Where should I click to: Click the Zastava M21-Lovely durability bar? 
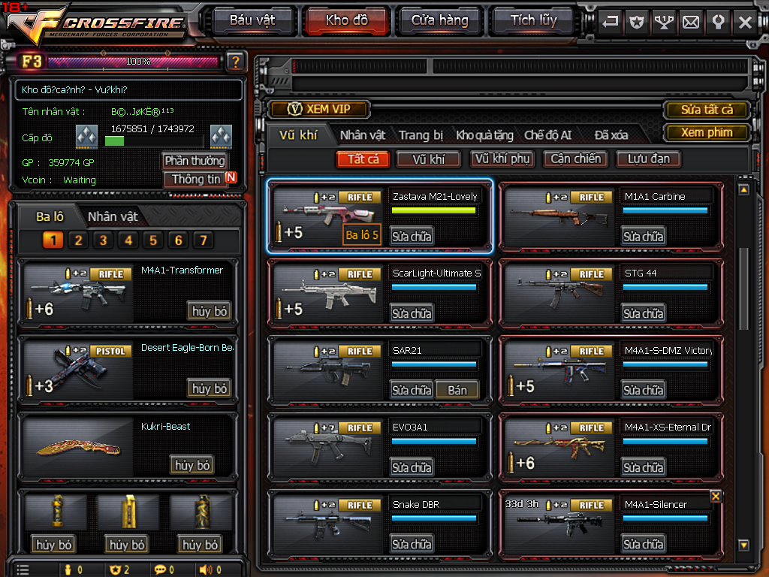click(433, 210)
